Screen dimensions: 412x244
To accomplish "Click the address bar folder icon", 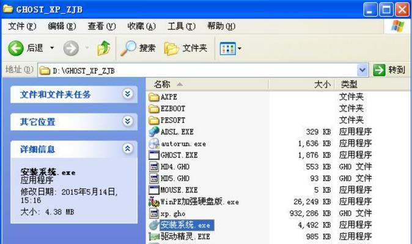I will (x=45, y=71).
